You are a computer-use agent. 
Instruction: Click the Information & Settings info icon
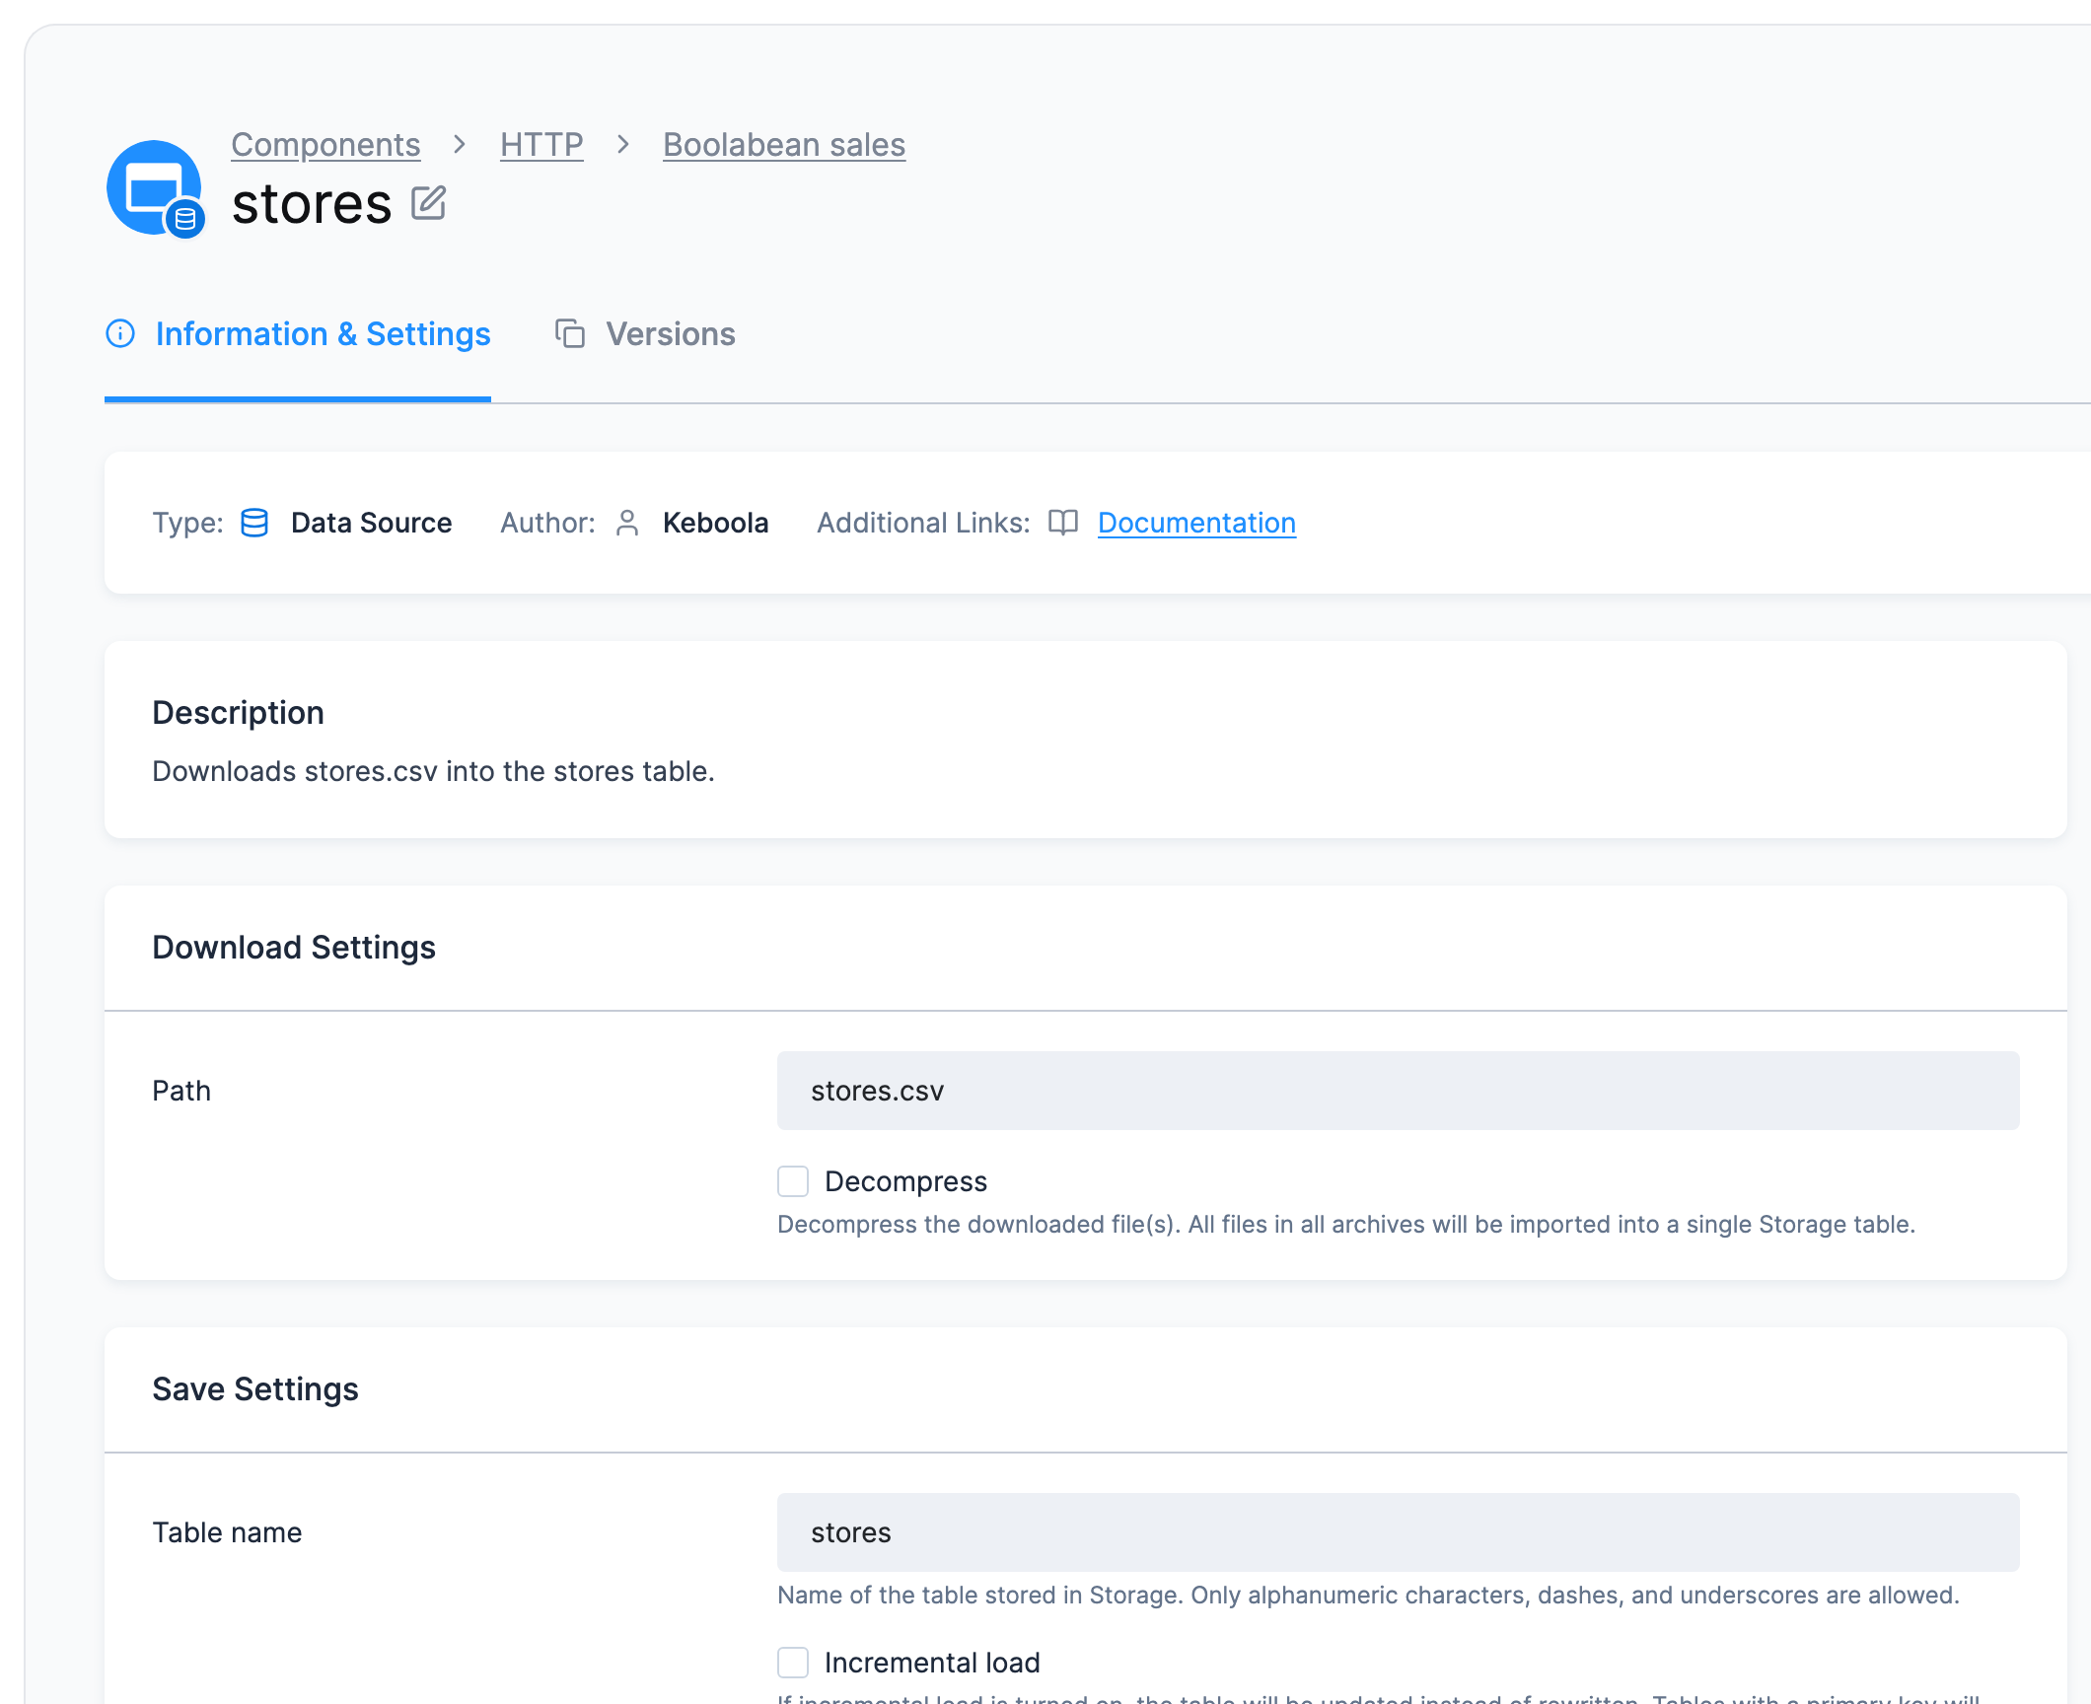pyautogui.click(x=120, y=333)
